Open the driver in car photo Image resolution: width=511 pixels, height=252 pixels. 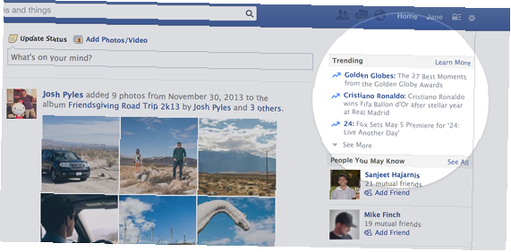(x=79, y=218)
